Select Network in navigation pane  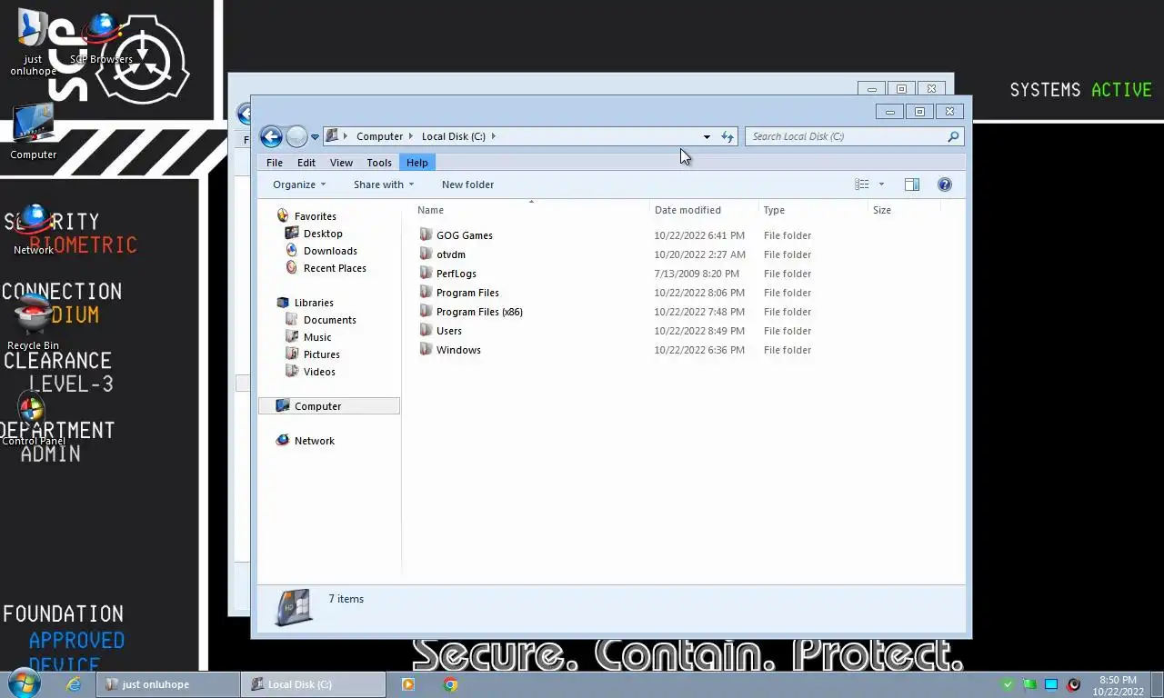(314, 441)
